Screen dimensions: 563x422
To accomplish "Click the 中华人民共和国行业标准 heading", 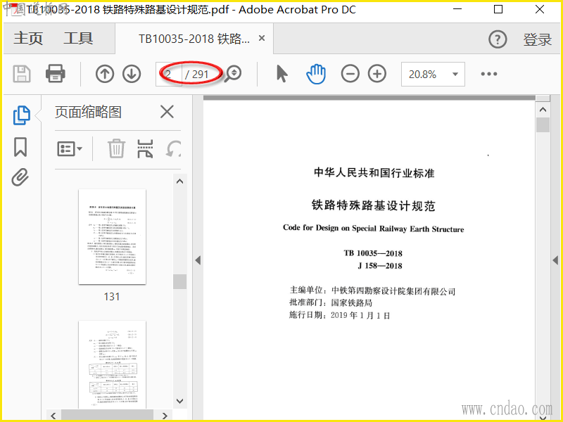I will [374, 173].
